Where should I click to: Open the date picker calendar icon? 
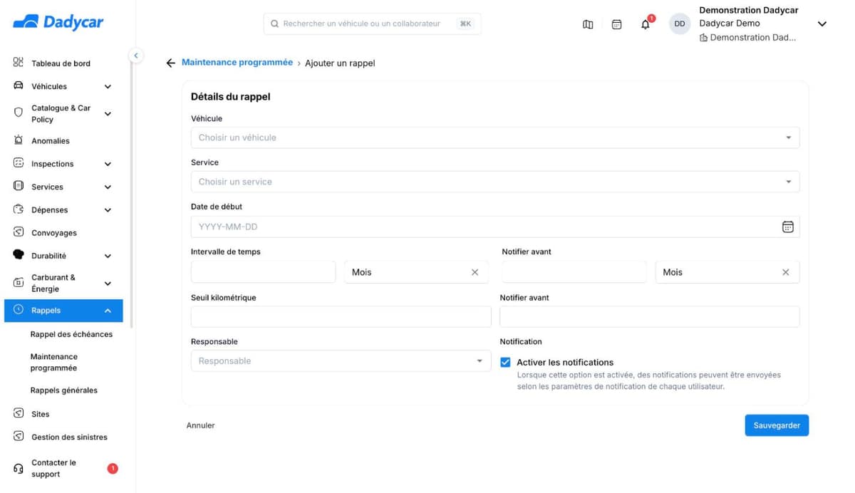[788, 227]
